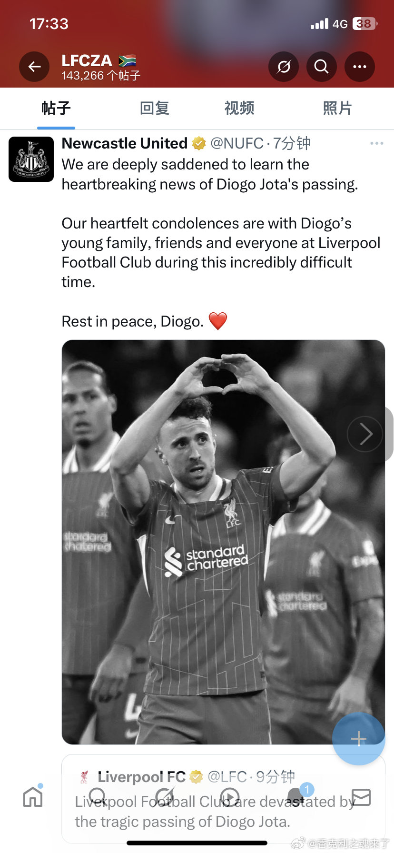This screenshot has height=853, width=394.
Task: Tap the back arrow button
Action: point(34,67)
